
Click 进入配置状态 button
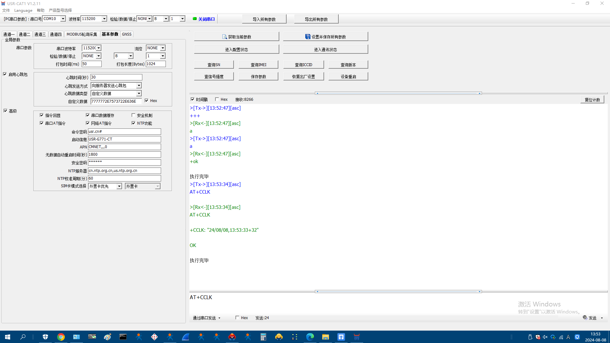point(236,49)
